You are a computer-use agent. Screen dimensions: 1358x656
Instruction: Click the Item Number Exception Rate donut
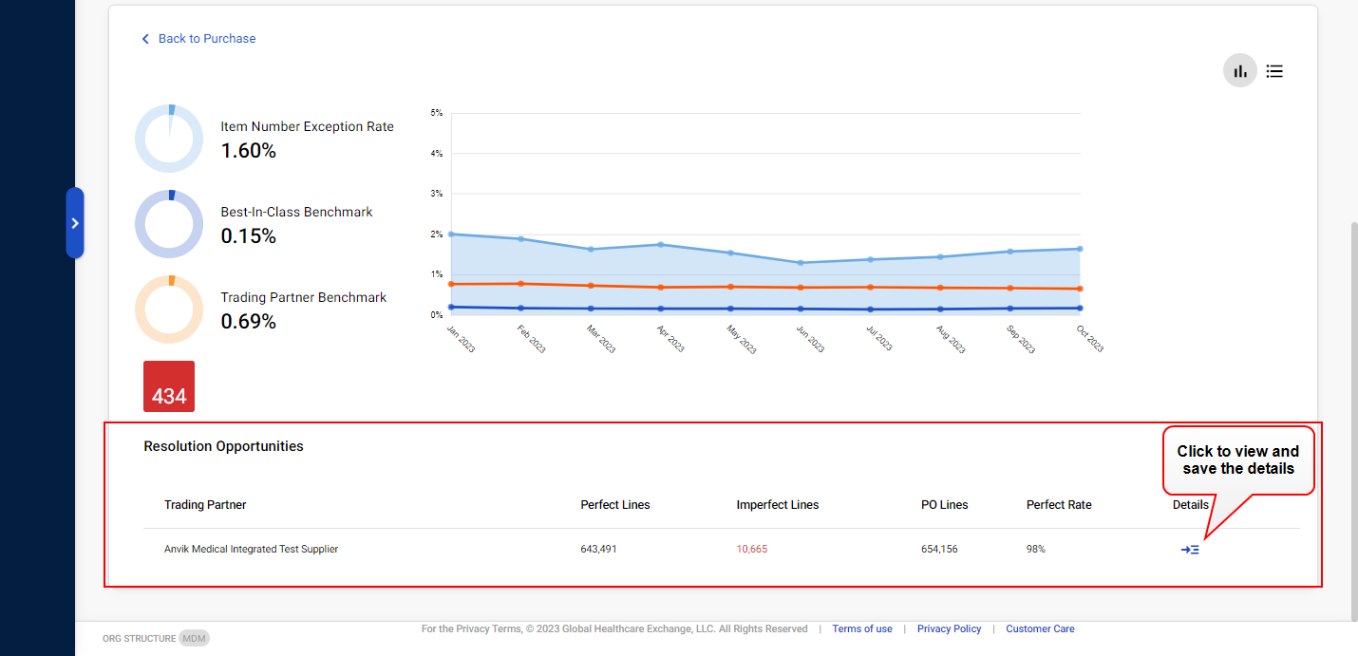click(169, 139)
